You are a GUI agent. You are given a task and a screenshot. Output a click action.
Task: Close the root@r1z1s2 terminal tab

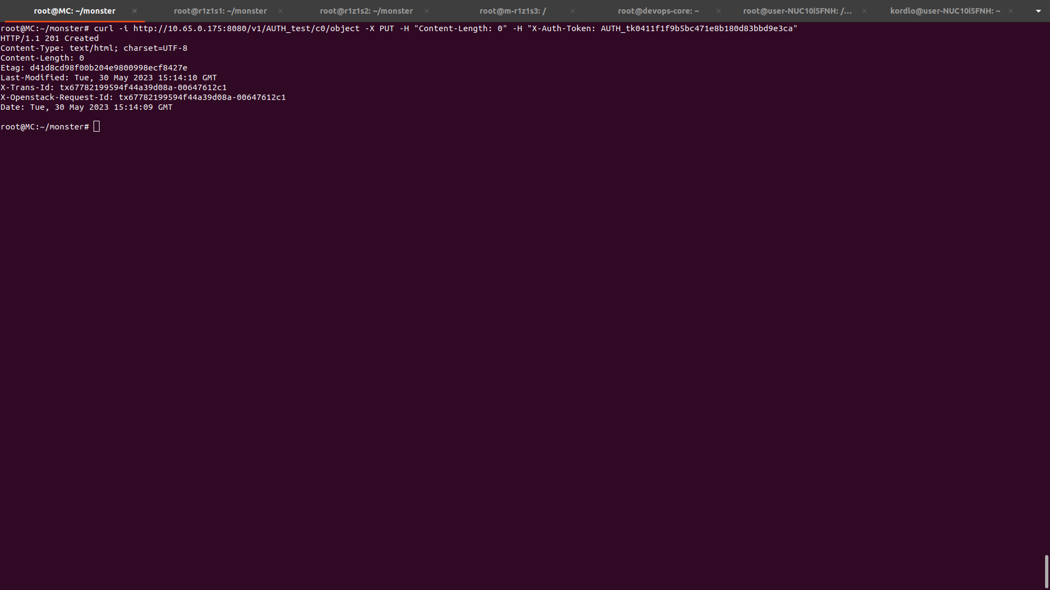coord(427,11)
